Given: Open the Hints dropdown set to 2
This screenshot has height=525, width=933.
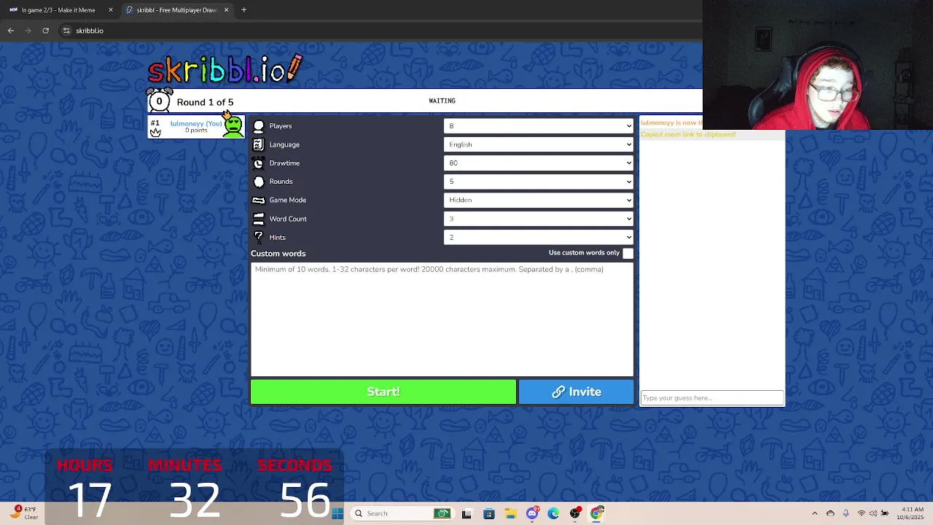Looking at the screenshot, I should [539, 237].
